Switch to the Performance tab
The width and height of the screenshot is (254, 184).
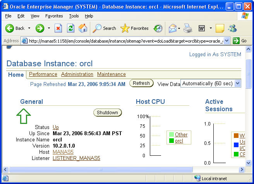[43, 74]
